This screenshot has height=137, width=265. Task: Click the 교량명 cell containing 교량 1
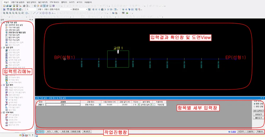tap(63, 105)
